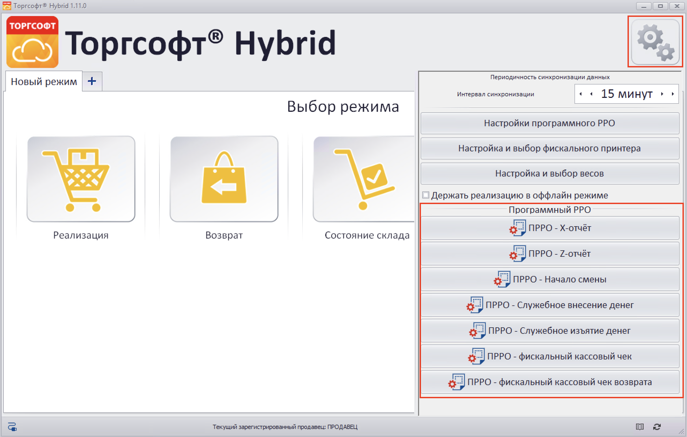Image resolution: width=687 pixels, height=437 pixels.
Task: Open Настройки программного РРО
Action: tap(550, 123)
